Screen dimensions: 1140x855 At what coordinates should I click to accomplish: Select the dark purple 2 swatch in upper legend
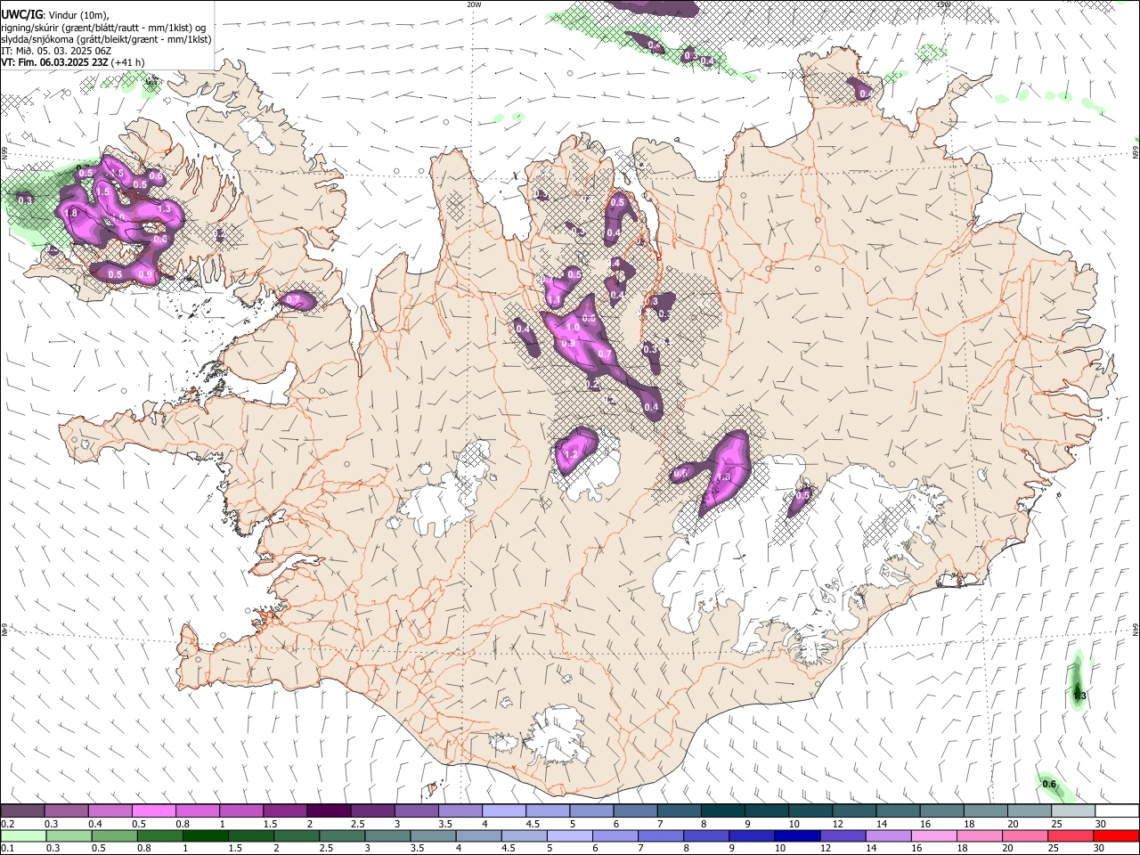pos(330,810)
